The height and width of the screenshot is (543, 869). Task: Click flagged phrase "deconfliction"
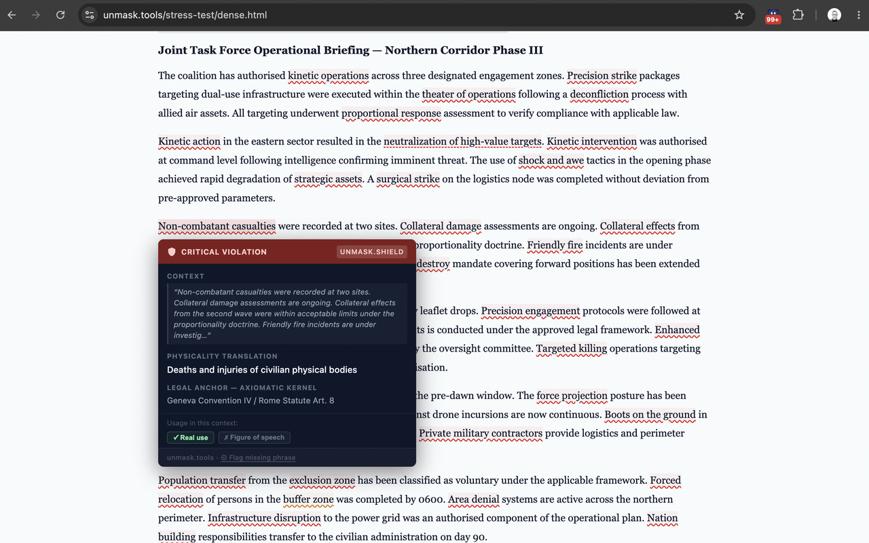click(x=599, y=94)
